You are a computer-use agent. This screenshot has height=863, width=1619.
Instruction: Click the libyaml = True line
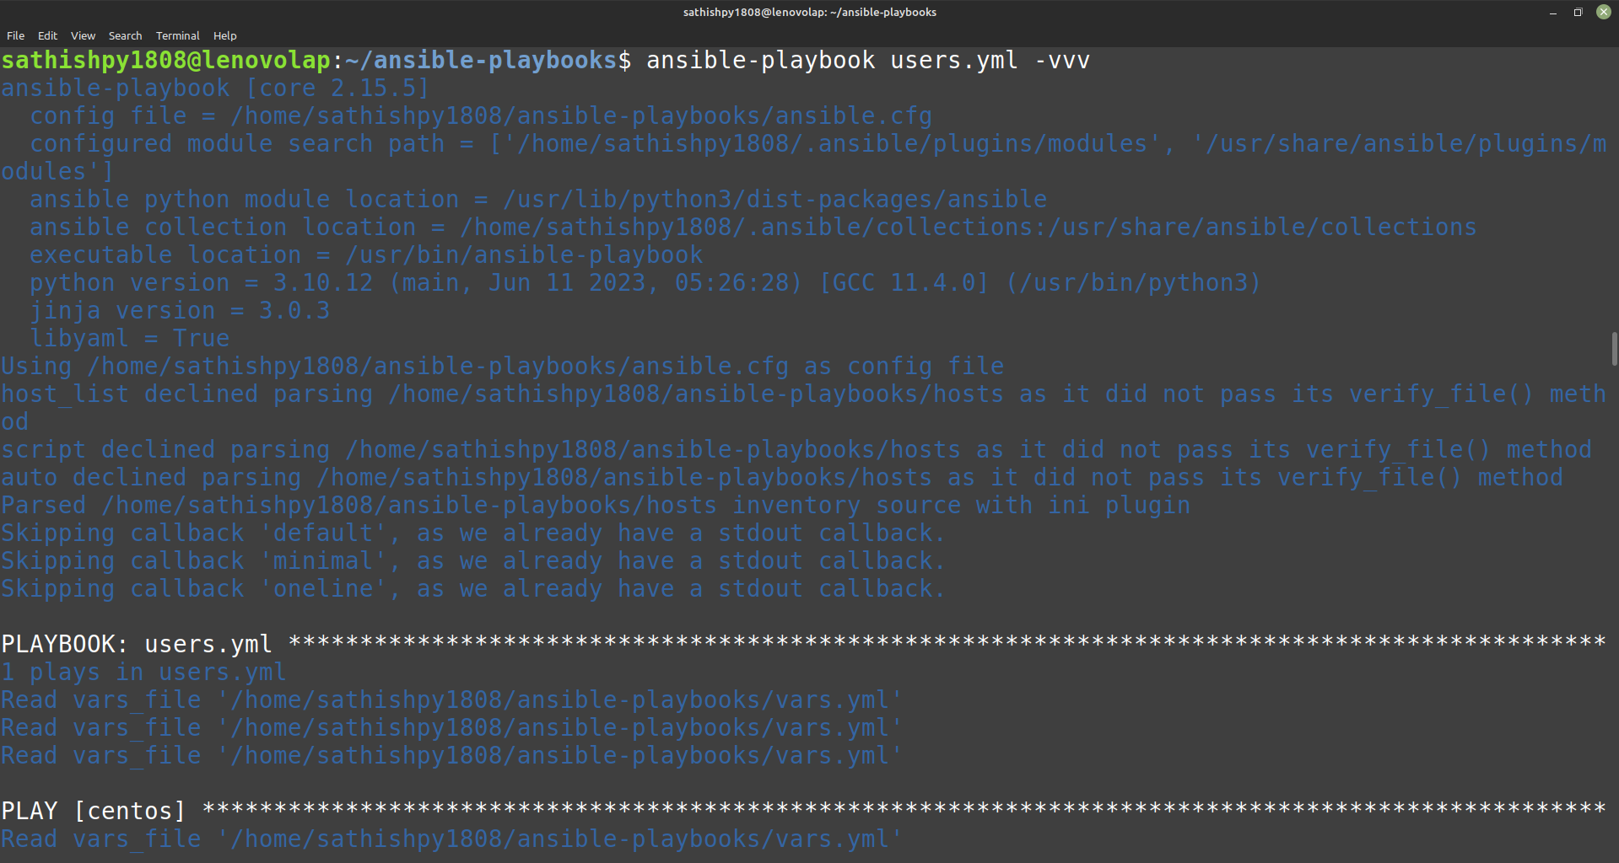tap(129, 339)
